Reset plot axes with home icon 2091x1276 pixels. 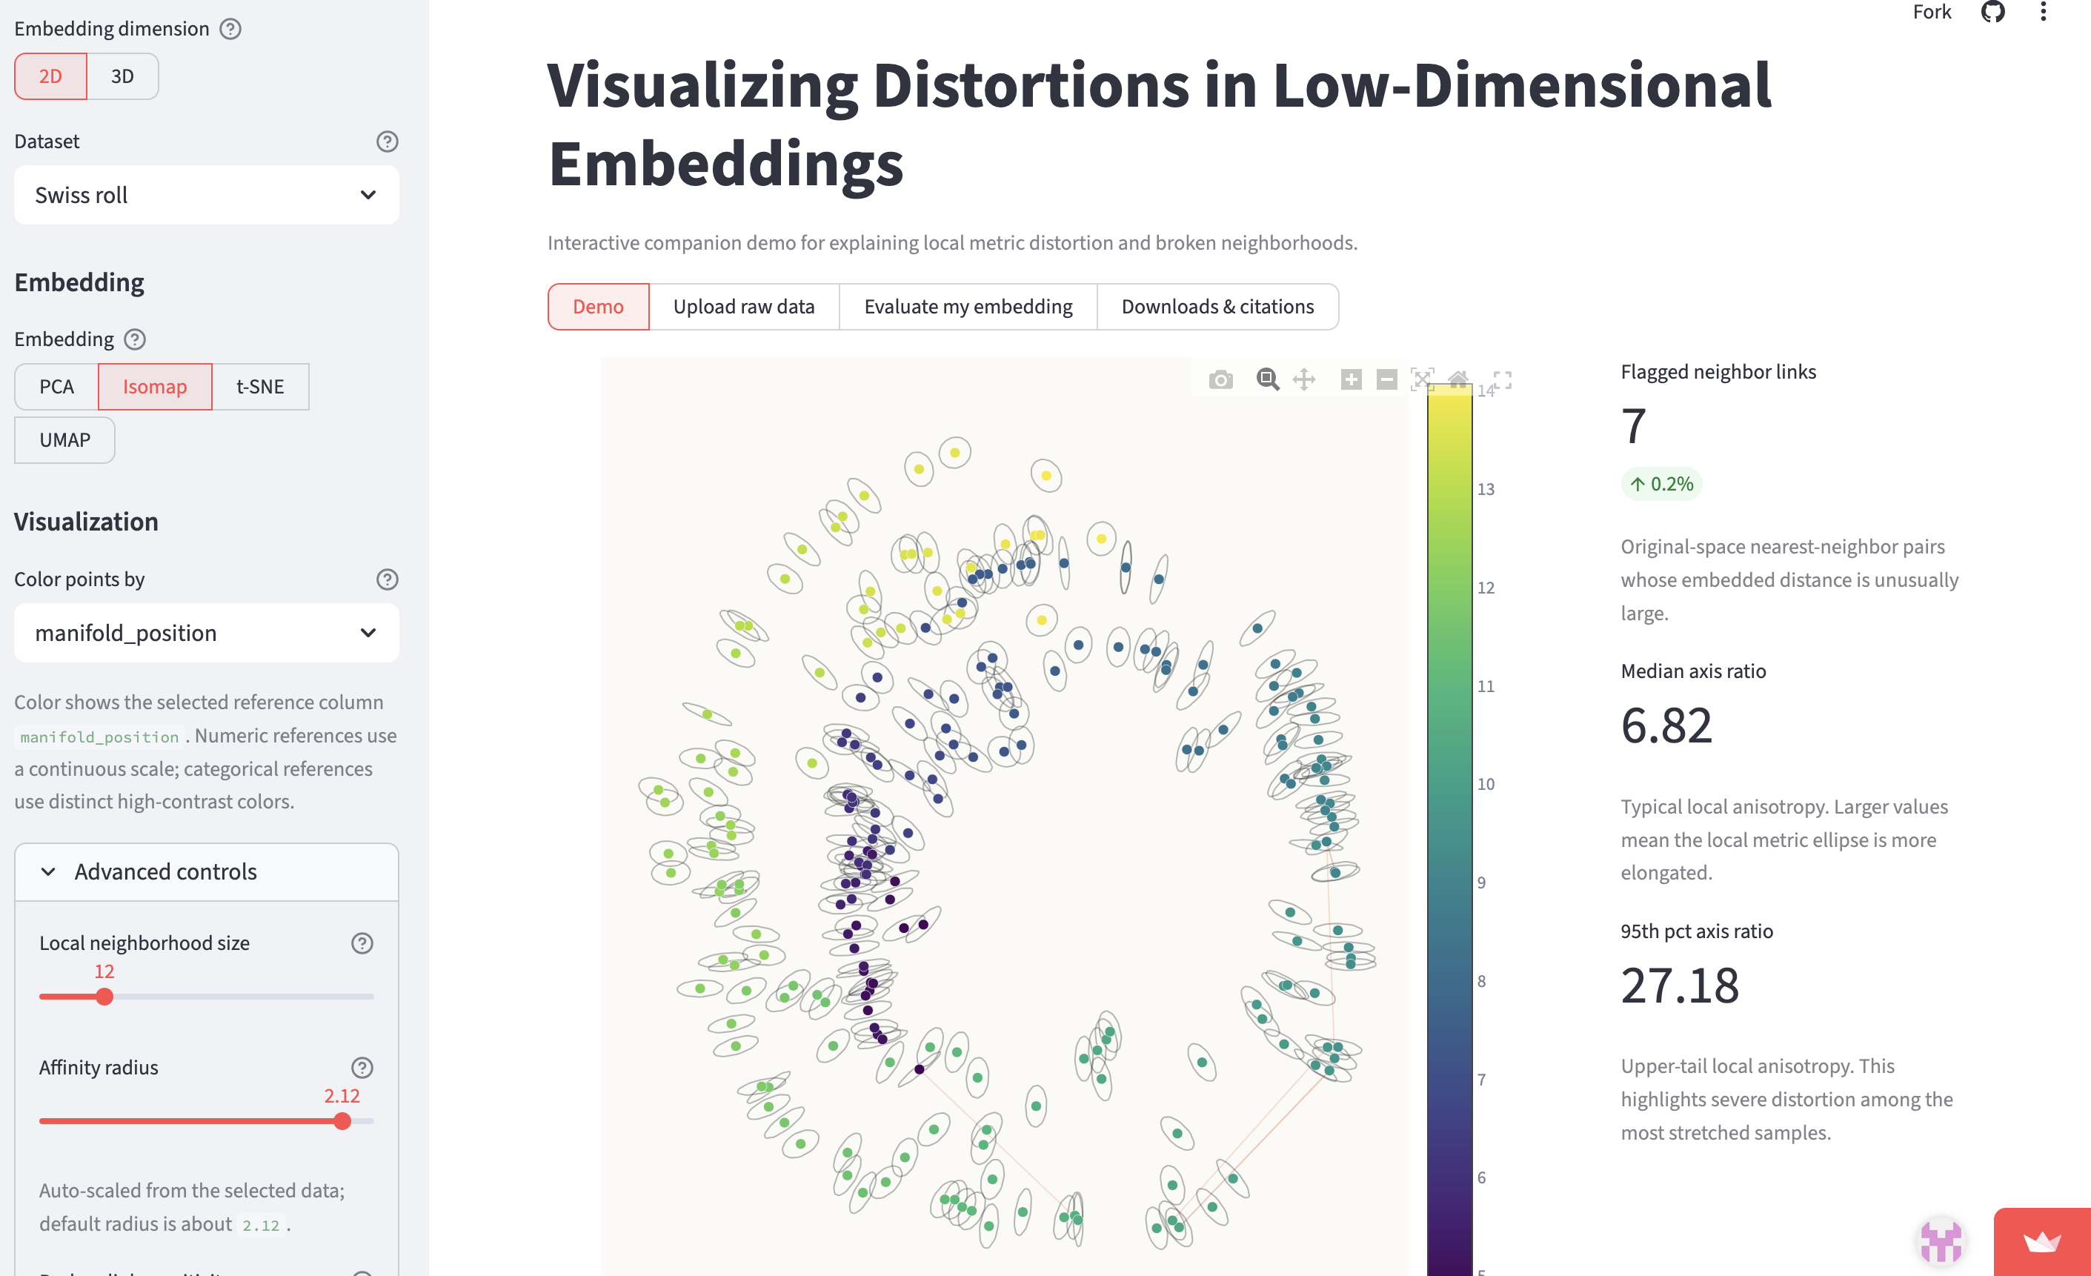click(x=1458, y=379)
